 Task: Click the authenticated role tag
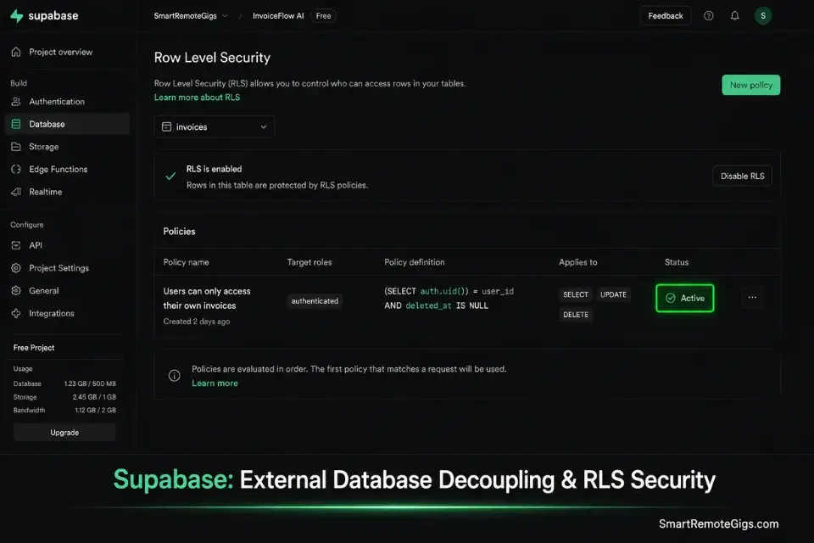315,301
